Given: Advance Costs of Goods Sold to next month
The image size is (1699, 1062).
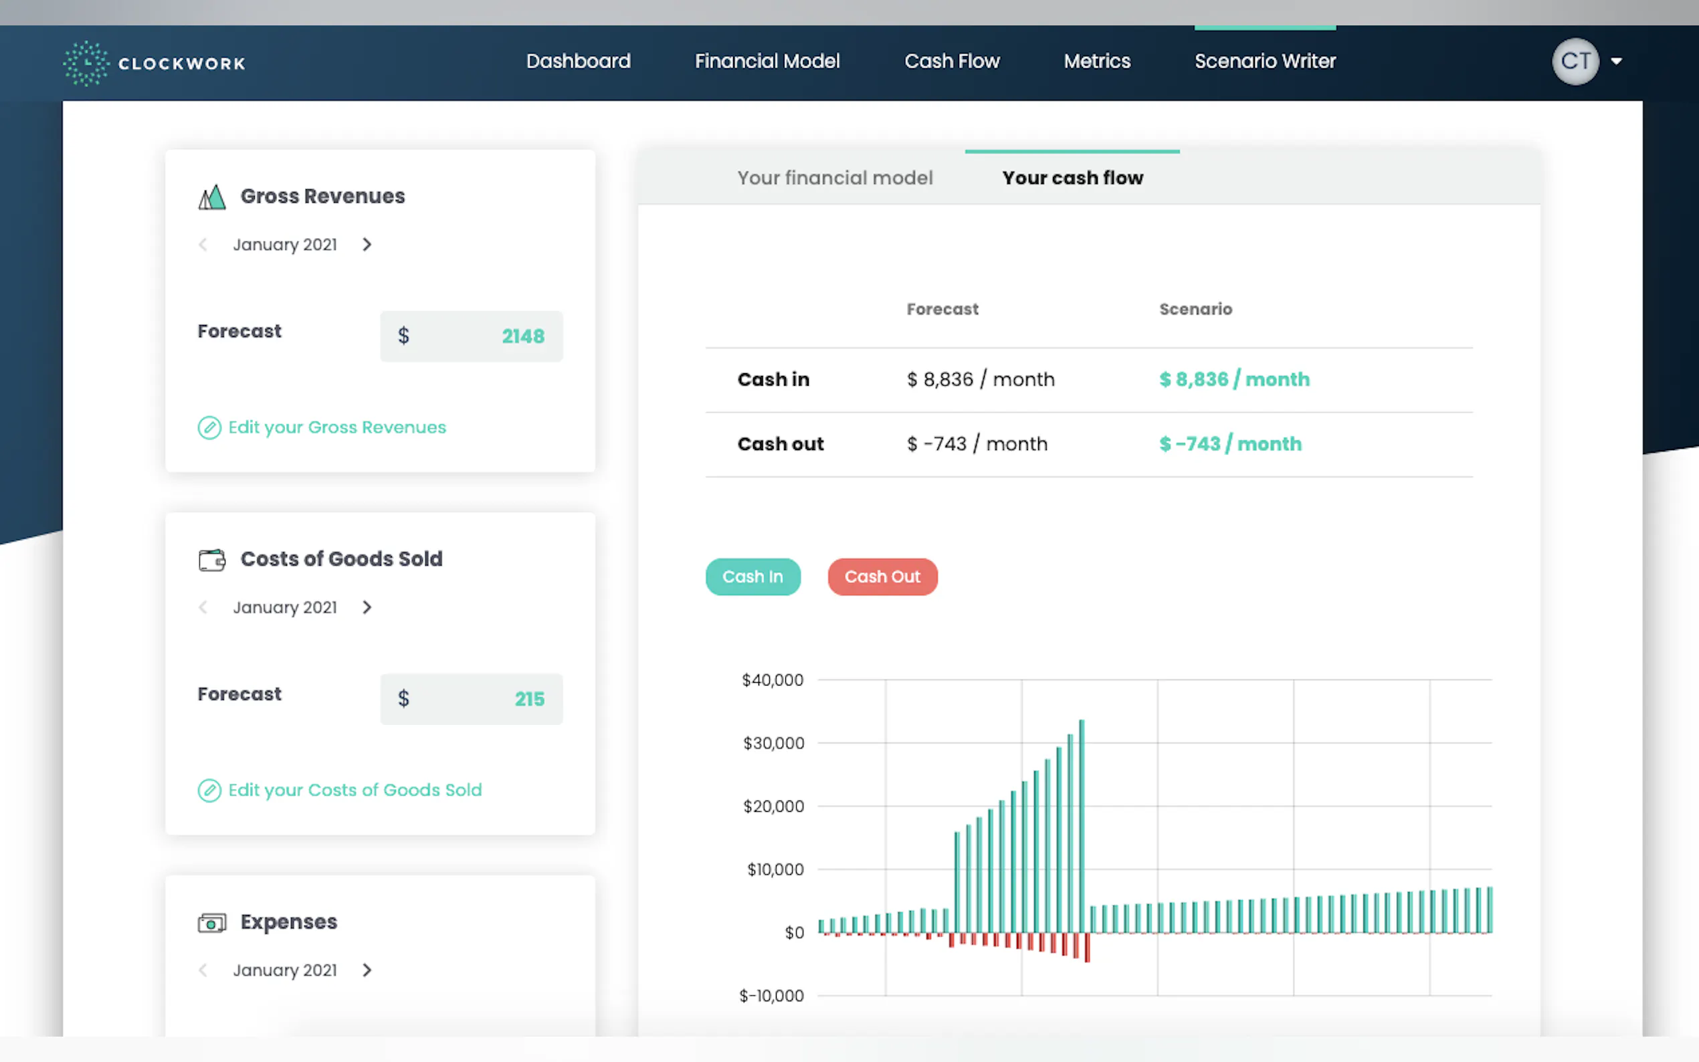Looking at the screenshot, I should [x=367, y=607].
